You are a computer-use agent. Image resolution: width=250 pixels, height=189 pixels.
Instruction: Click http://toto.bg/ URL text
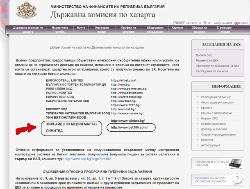[120, 85]
